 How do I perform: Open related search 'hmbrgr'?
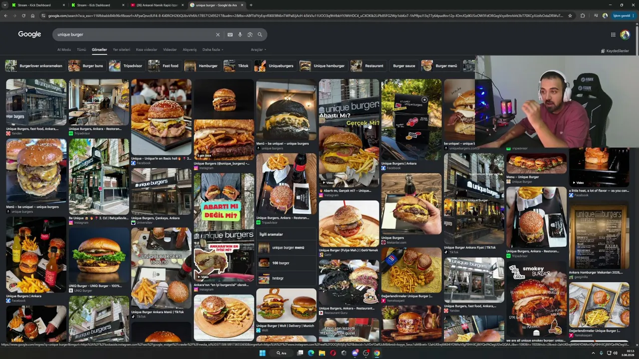[286, 278]
